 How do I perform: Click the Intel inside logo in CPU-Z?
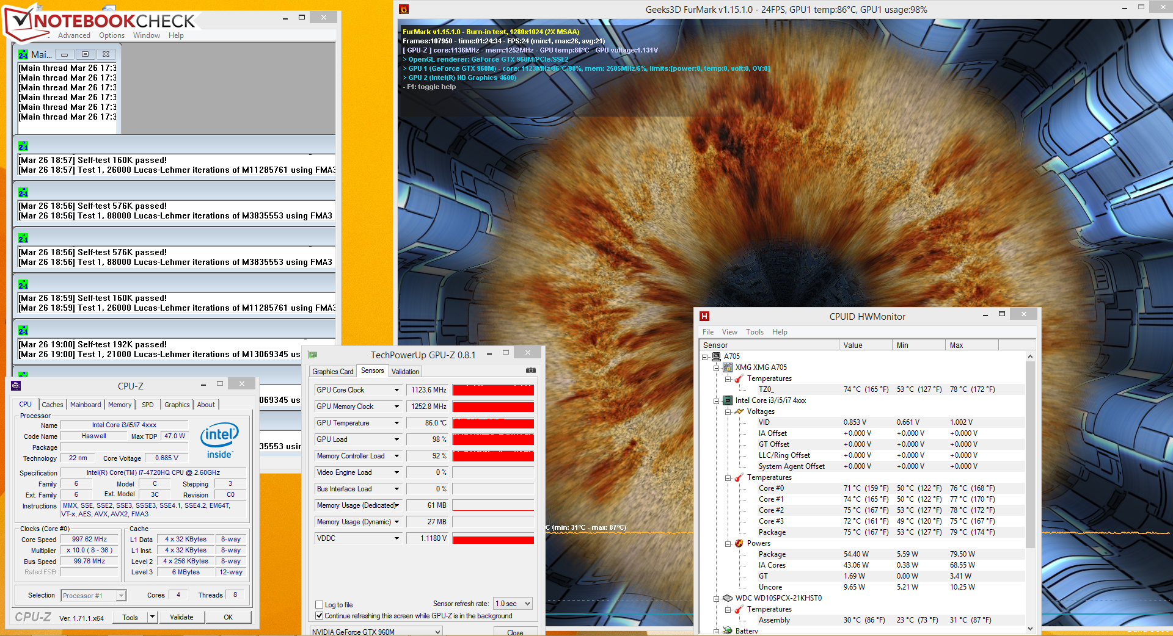click(x=219, y=441)
